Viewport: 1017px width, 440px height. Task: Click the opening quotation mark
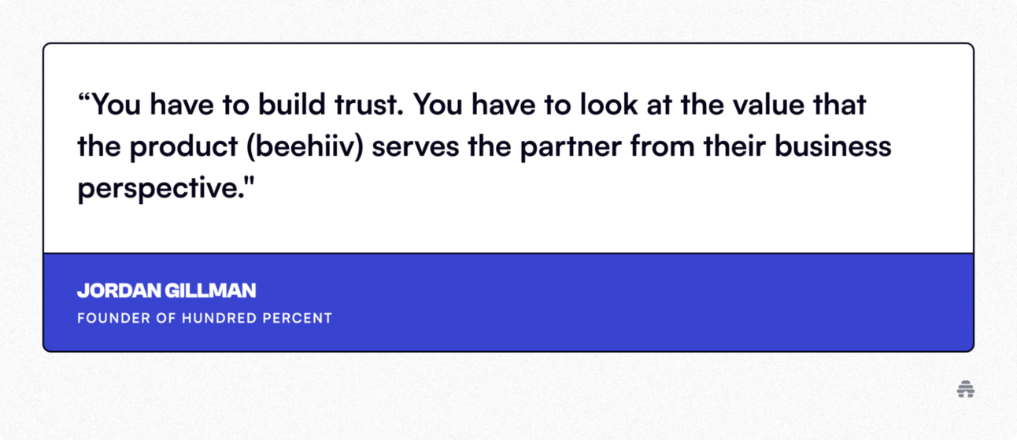pyautogui.click(x=85, y=98)
